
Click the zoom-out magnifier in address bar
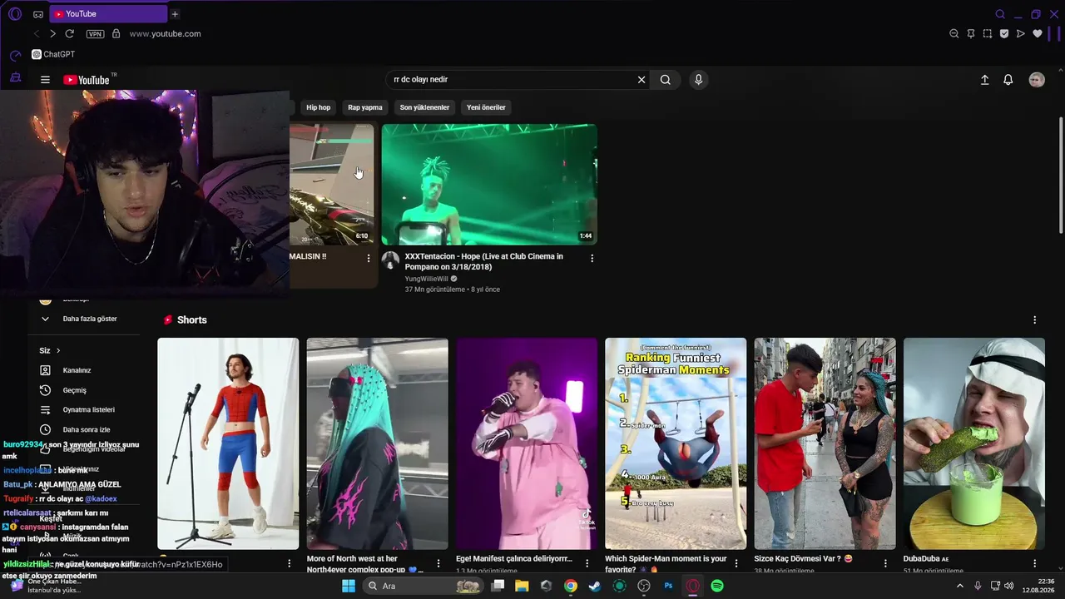(954, 34)
